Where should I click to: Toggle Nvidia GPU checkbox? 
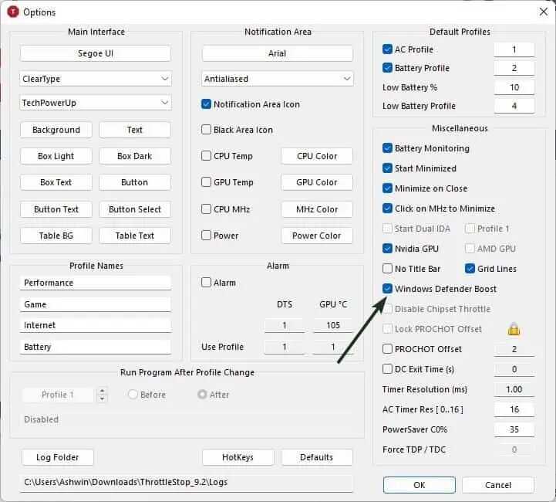click(x=387, y=249)
